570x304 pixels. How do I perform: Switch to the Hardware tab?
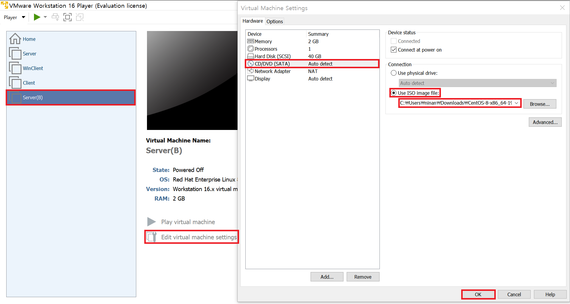pos(253,21)
